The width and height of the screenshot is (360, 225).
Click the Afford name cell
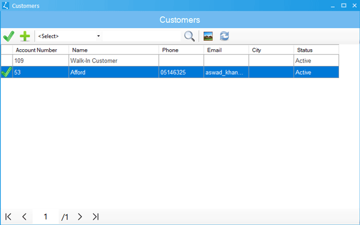pos(113,73)
